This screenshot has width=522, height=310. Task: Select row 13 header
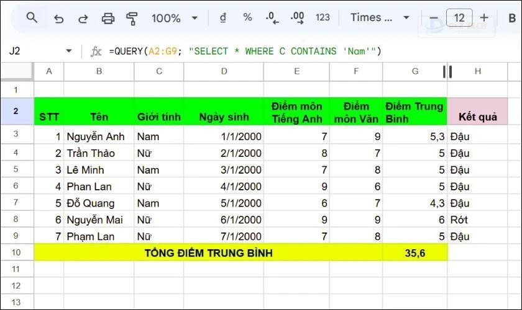(17, 303)
